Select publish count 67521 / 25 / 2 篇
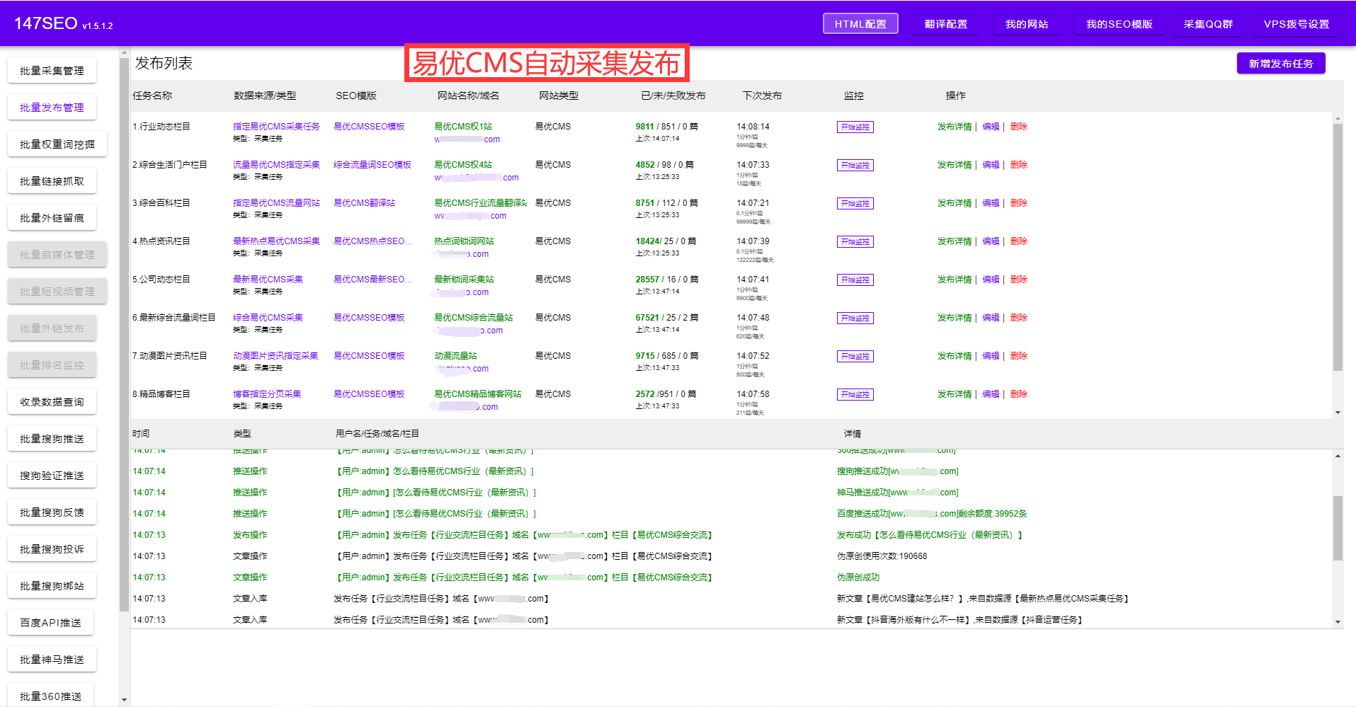 pos(666,318)
